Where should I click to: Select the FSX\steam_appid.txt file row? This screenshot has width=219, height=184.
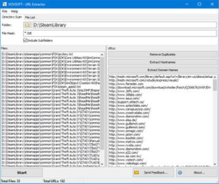click(x=51, y=87)
